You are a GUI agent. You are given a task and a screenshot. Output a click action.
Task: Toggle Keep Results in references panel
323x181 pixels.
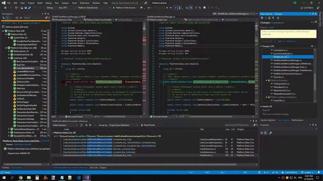(148, 125)
